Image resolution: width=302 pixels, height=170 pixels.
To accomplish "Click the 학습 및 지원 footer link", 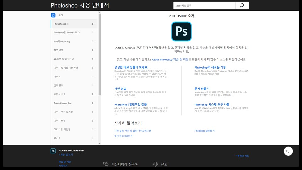I will pyautogui.click(x=65, y=162).
